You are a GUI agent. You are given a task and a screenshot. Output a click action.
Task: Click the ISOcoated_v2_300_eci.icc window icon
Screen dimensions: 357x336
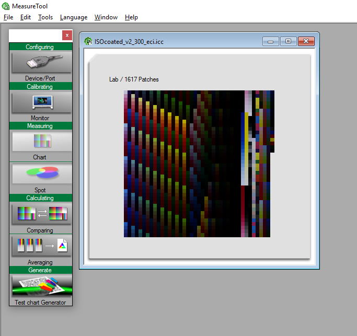pos(88,41)
